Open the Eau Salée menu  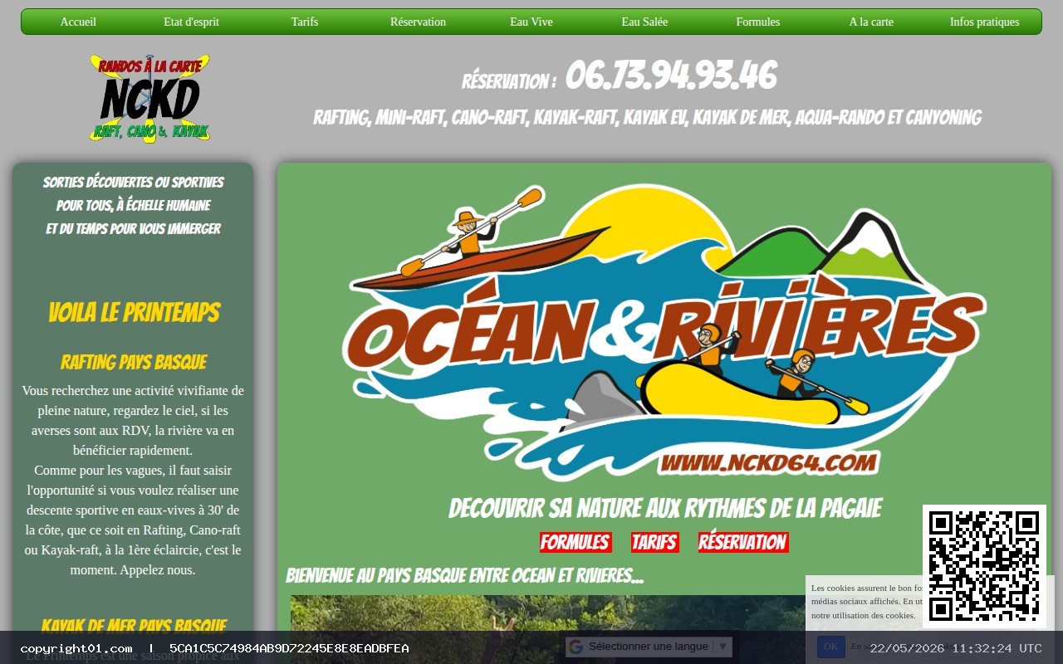point(644,22)
